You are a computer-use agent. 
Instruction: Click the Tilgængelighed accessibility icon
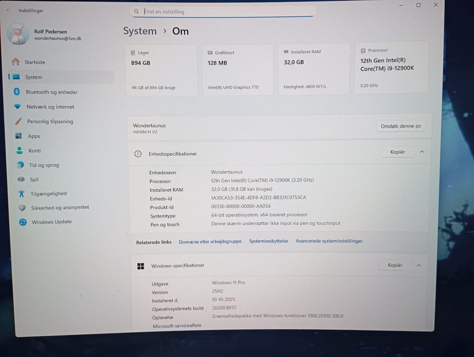coord(21,194)
